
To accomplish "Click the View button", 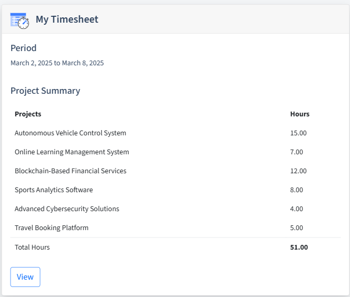I will 25,277.
